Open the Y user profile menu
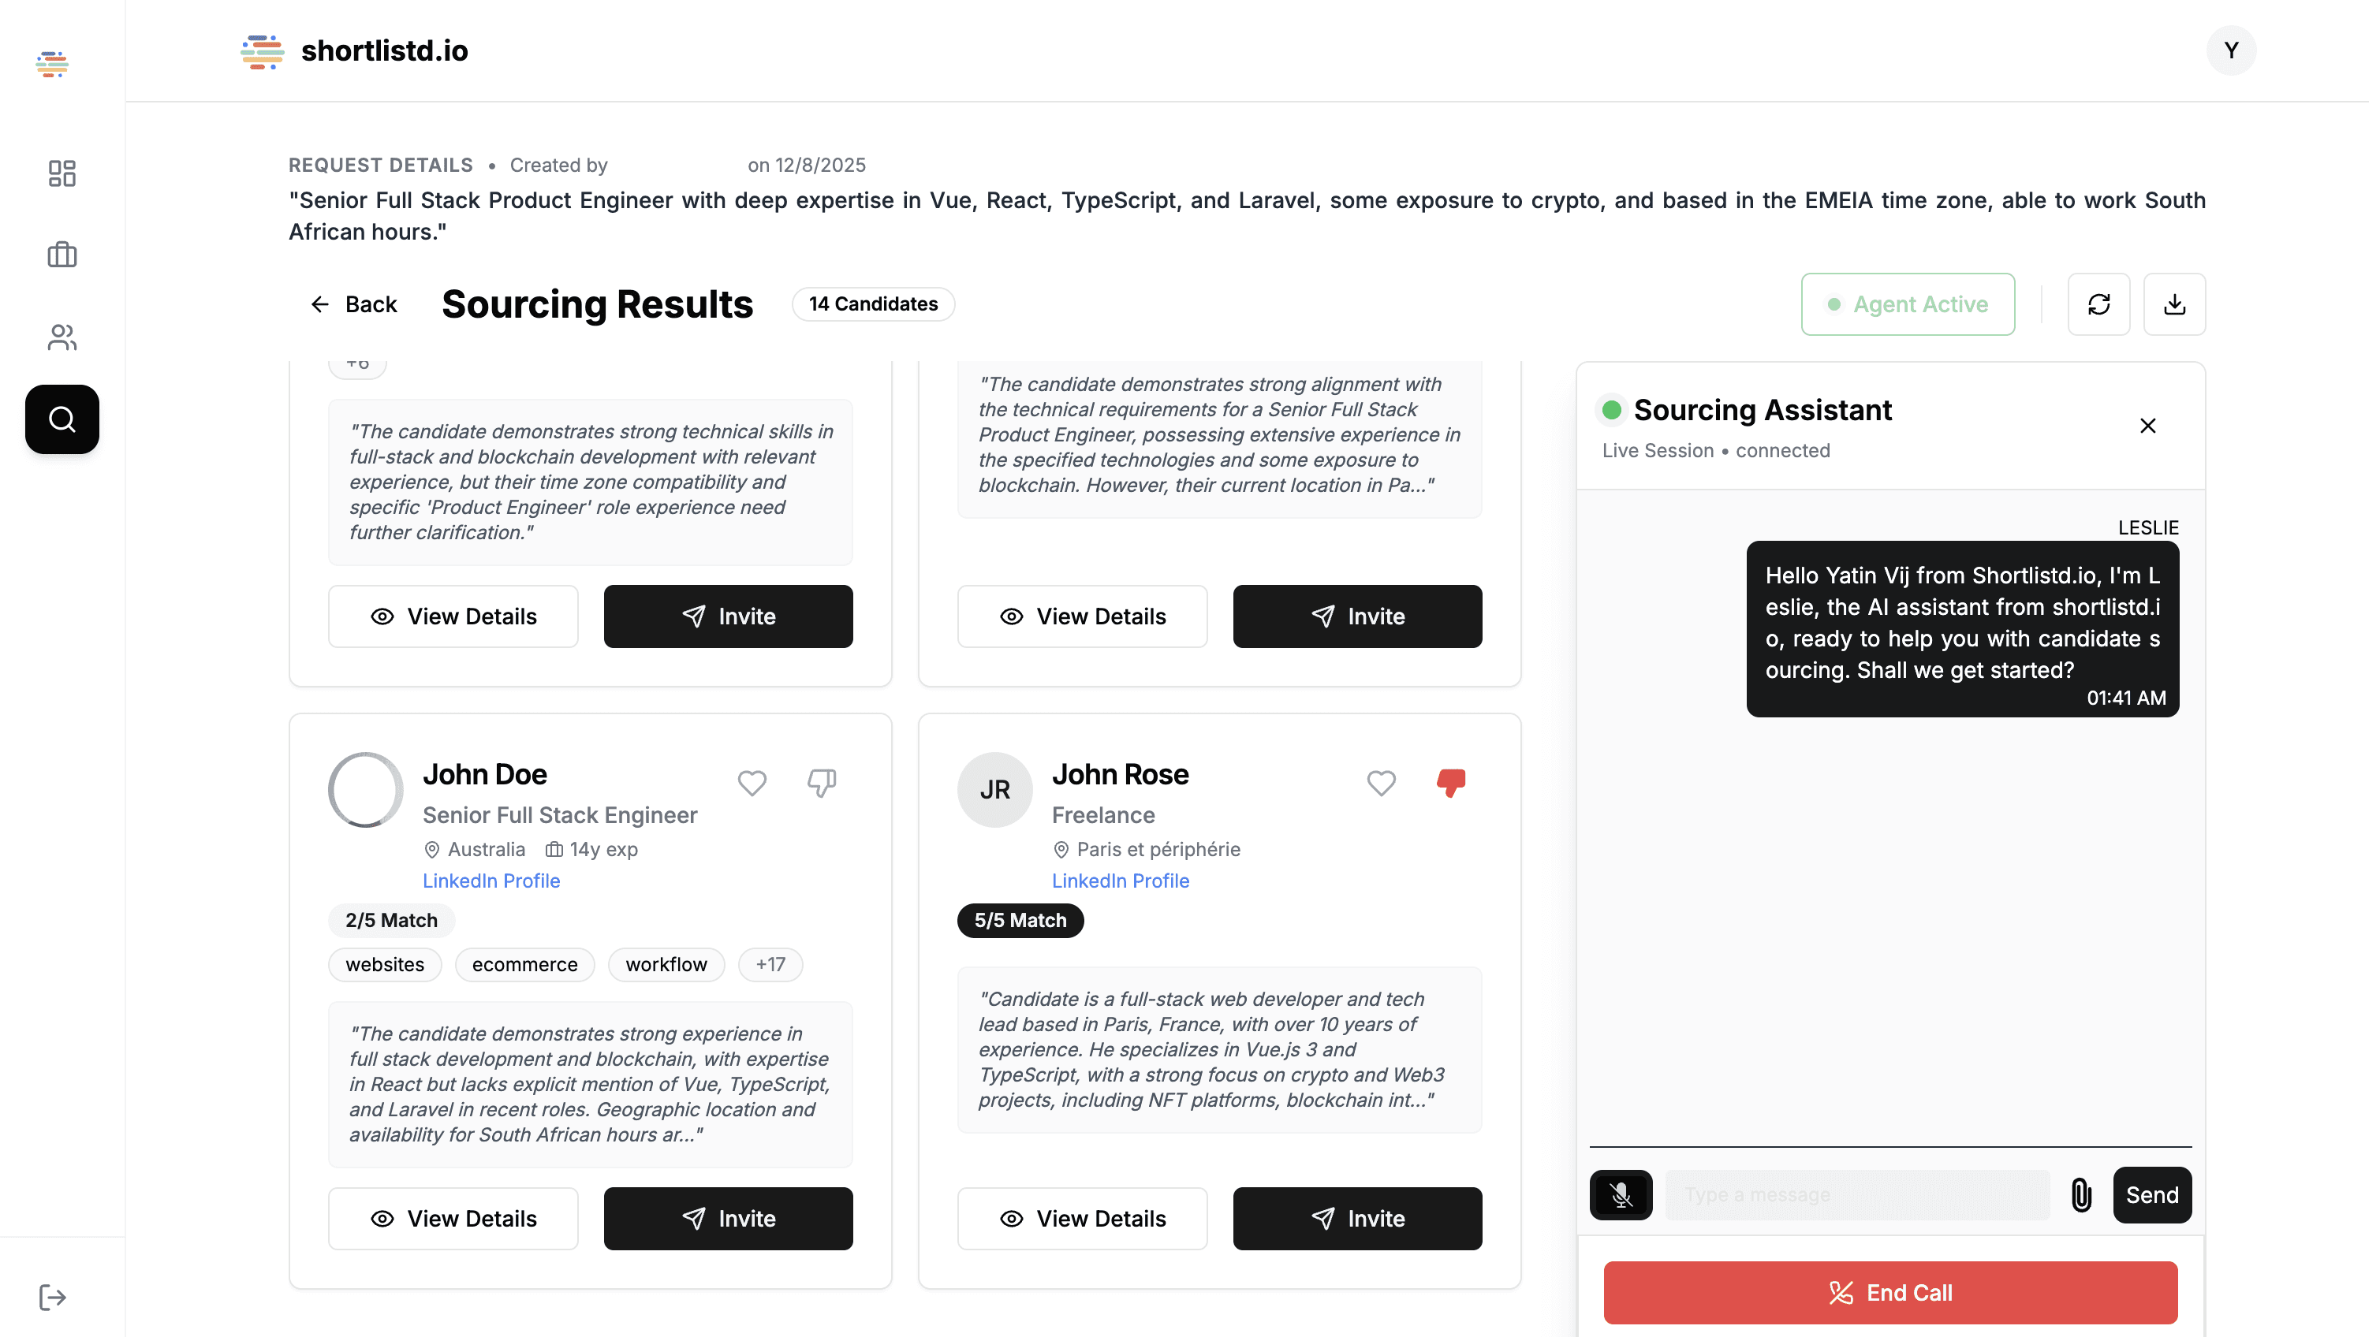Screen dimensions: 2380x1337 [x=2231, y=50]
